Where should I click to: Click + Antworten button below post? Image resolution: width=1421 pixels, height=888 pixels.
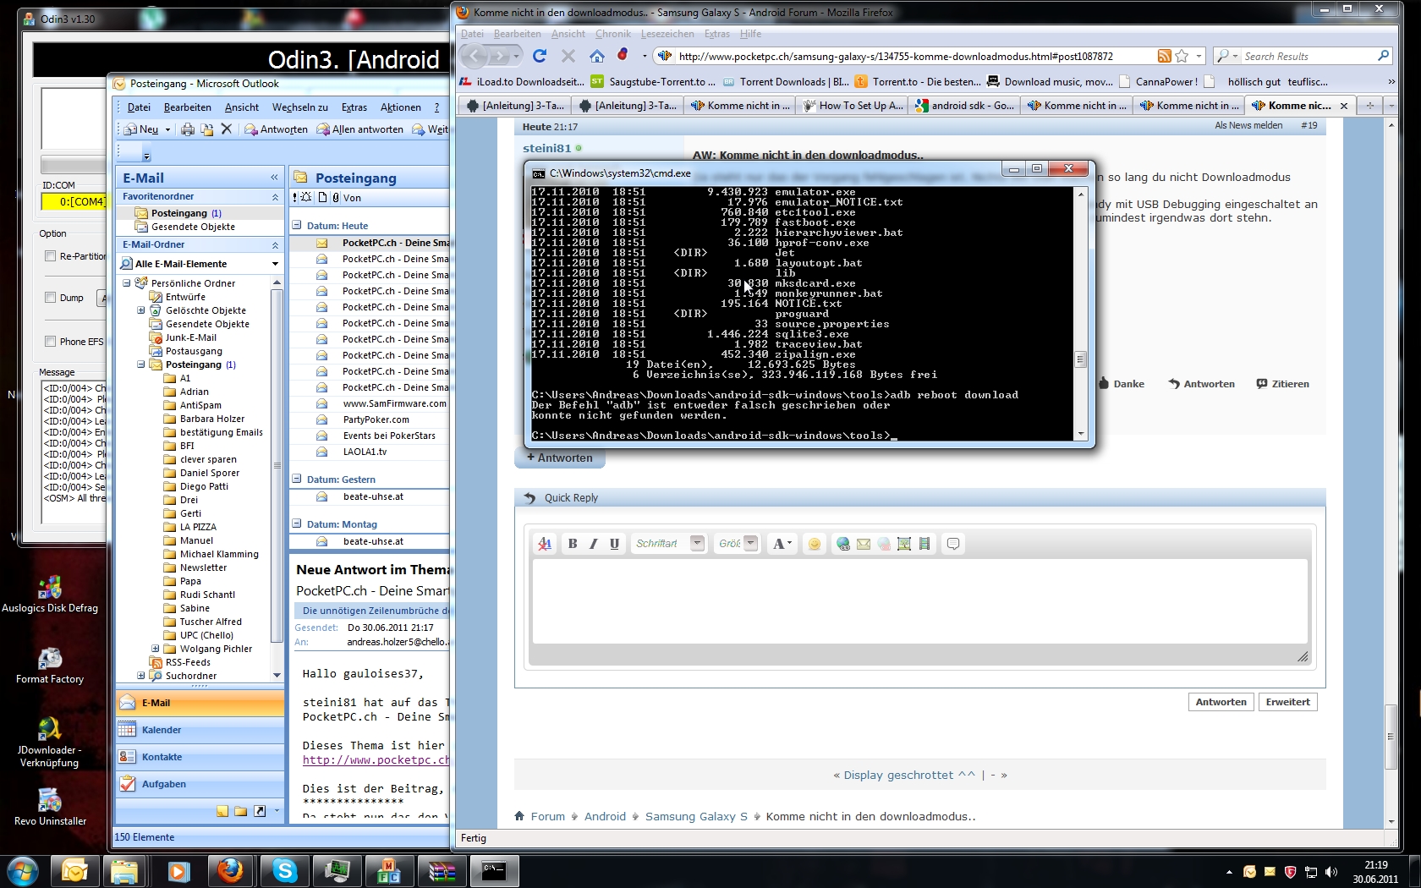560,458
